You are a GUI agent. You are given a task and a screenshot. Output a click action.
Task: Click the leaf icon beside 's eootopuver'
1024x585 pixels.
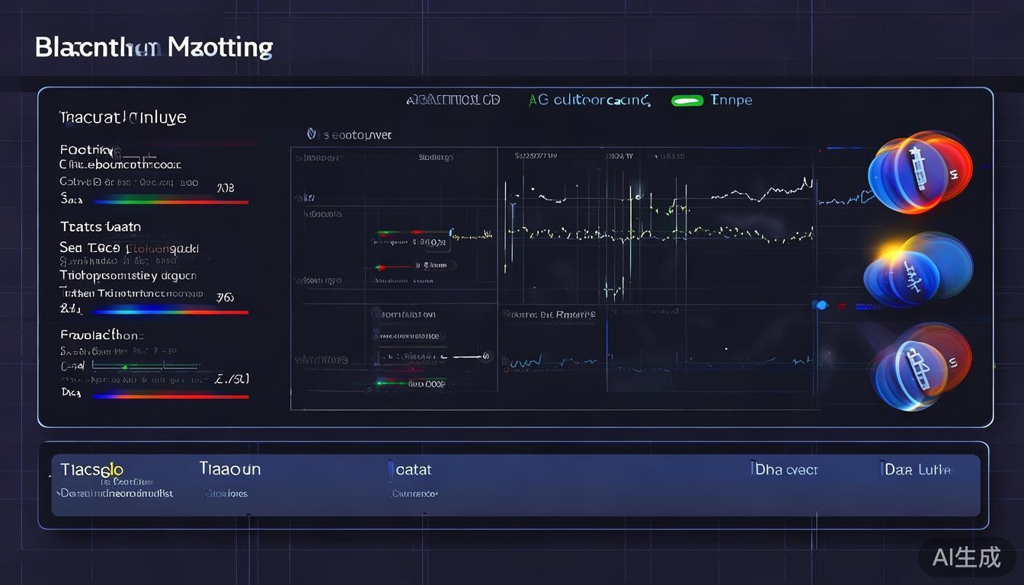pyautogui.click(x=311, y=135)
